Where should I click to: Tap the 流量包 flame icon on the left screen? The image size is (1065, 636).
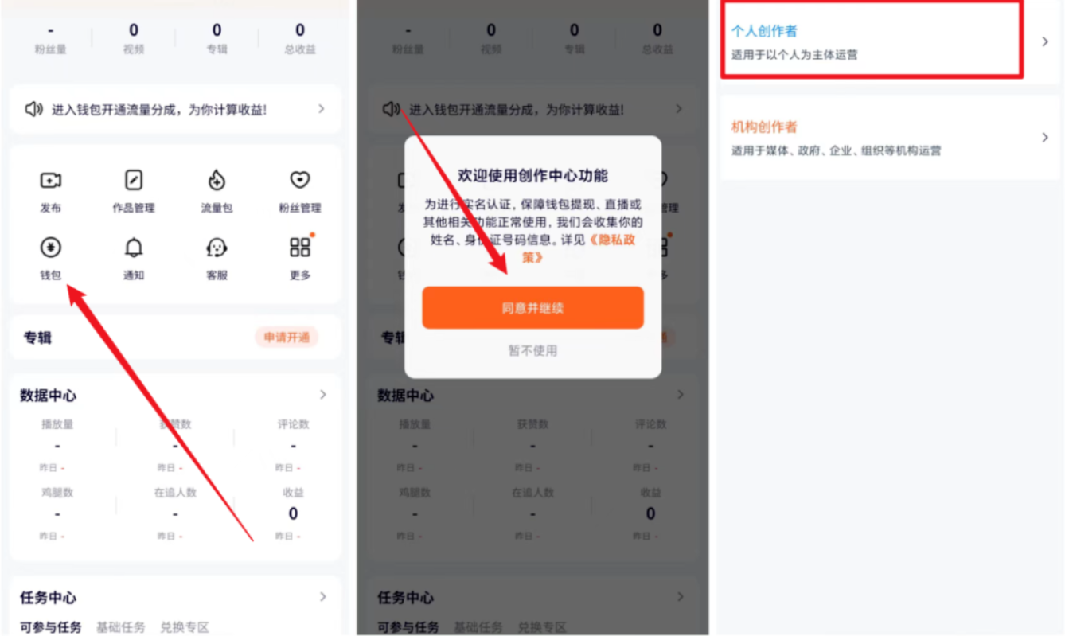click(x=217, y=181)
